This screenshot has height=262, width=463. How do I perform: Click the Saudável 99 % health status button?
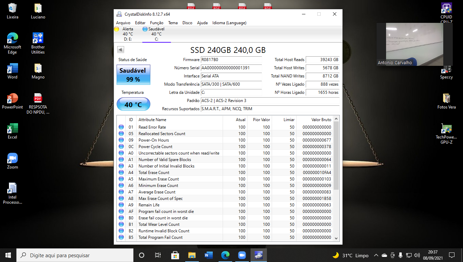(133, 75)
